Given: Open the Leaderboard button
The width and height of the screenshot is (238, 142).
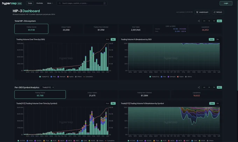Looking at the screenshot, I should pos(202,12).
